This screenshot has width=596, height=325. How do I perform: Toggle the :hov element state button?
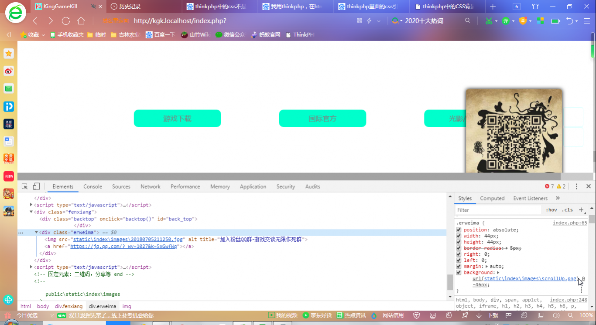pyautogui.click(x=551, y=210)
